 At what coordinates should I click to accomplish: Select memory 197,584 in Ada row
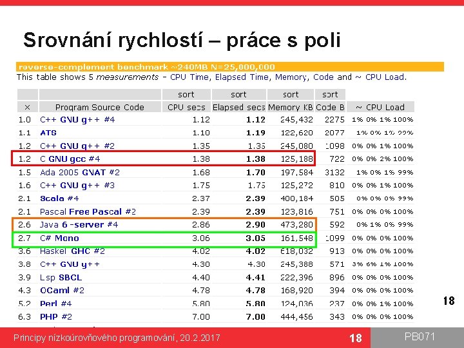pyautogui.click(x=297, y=172)
